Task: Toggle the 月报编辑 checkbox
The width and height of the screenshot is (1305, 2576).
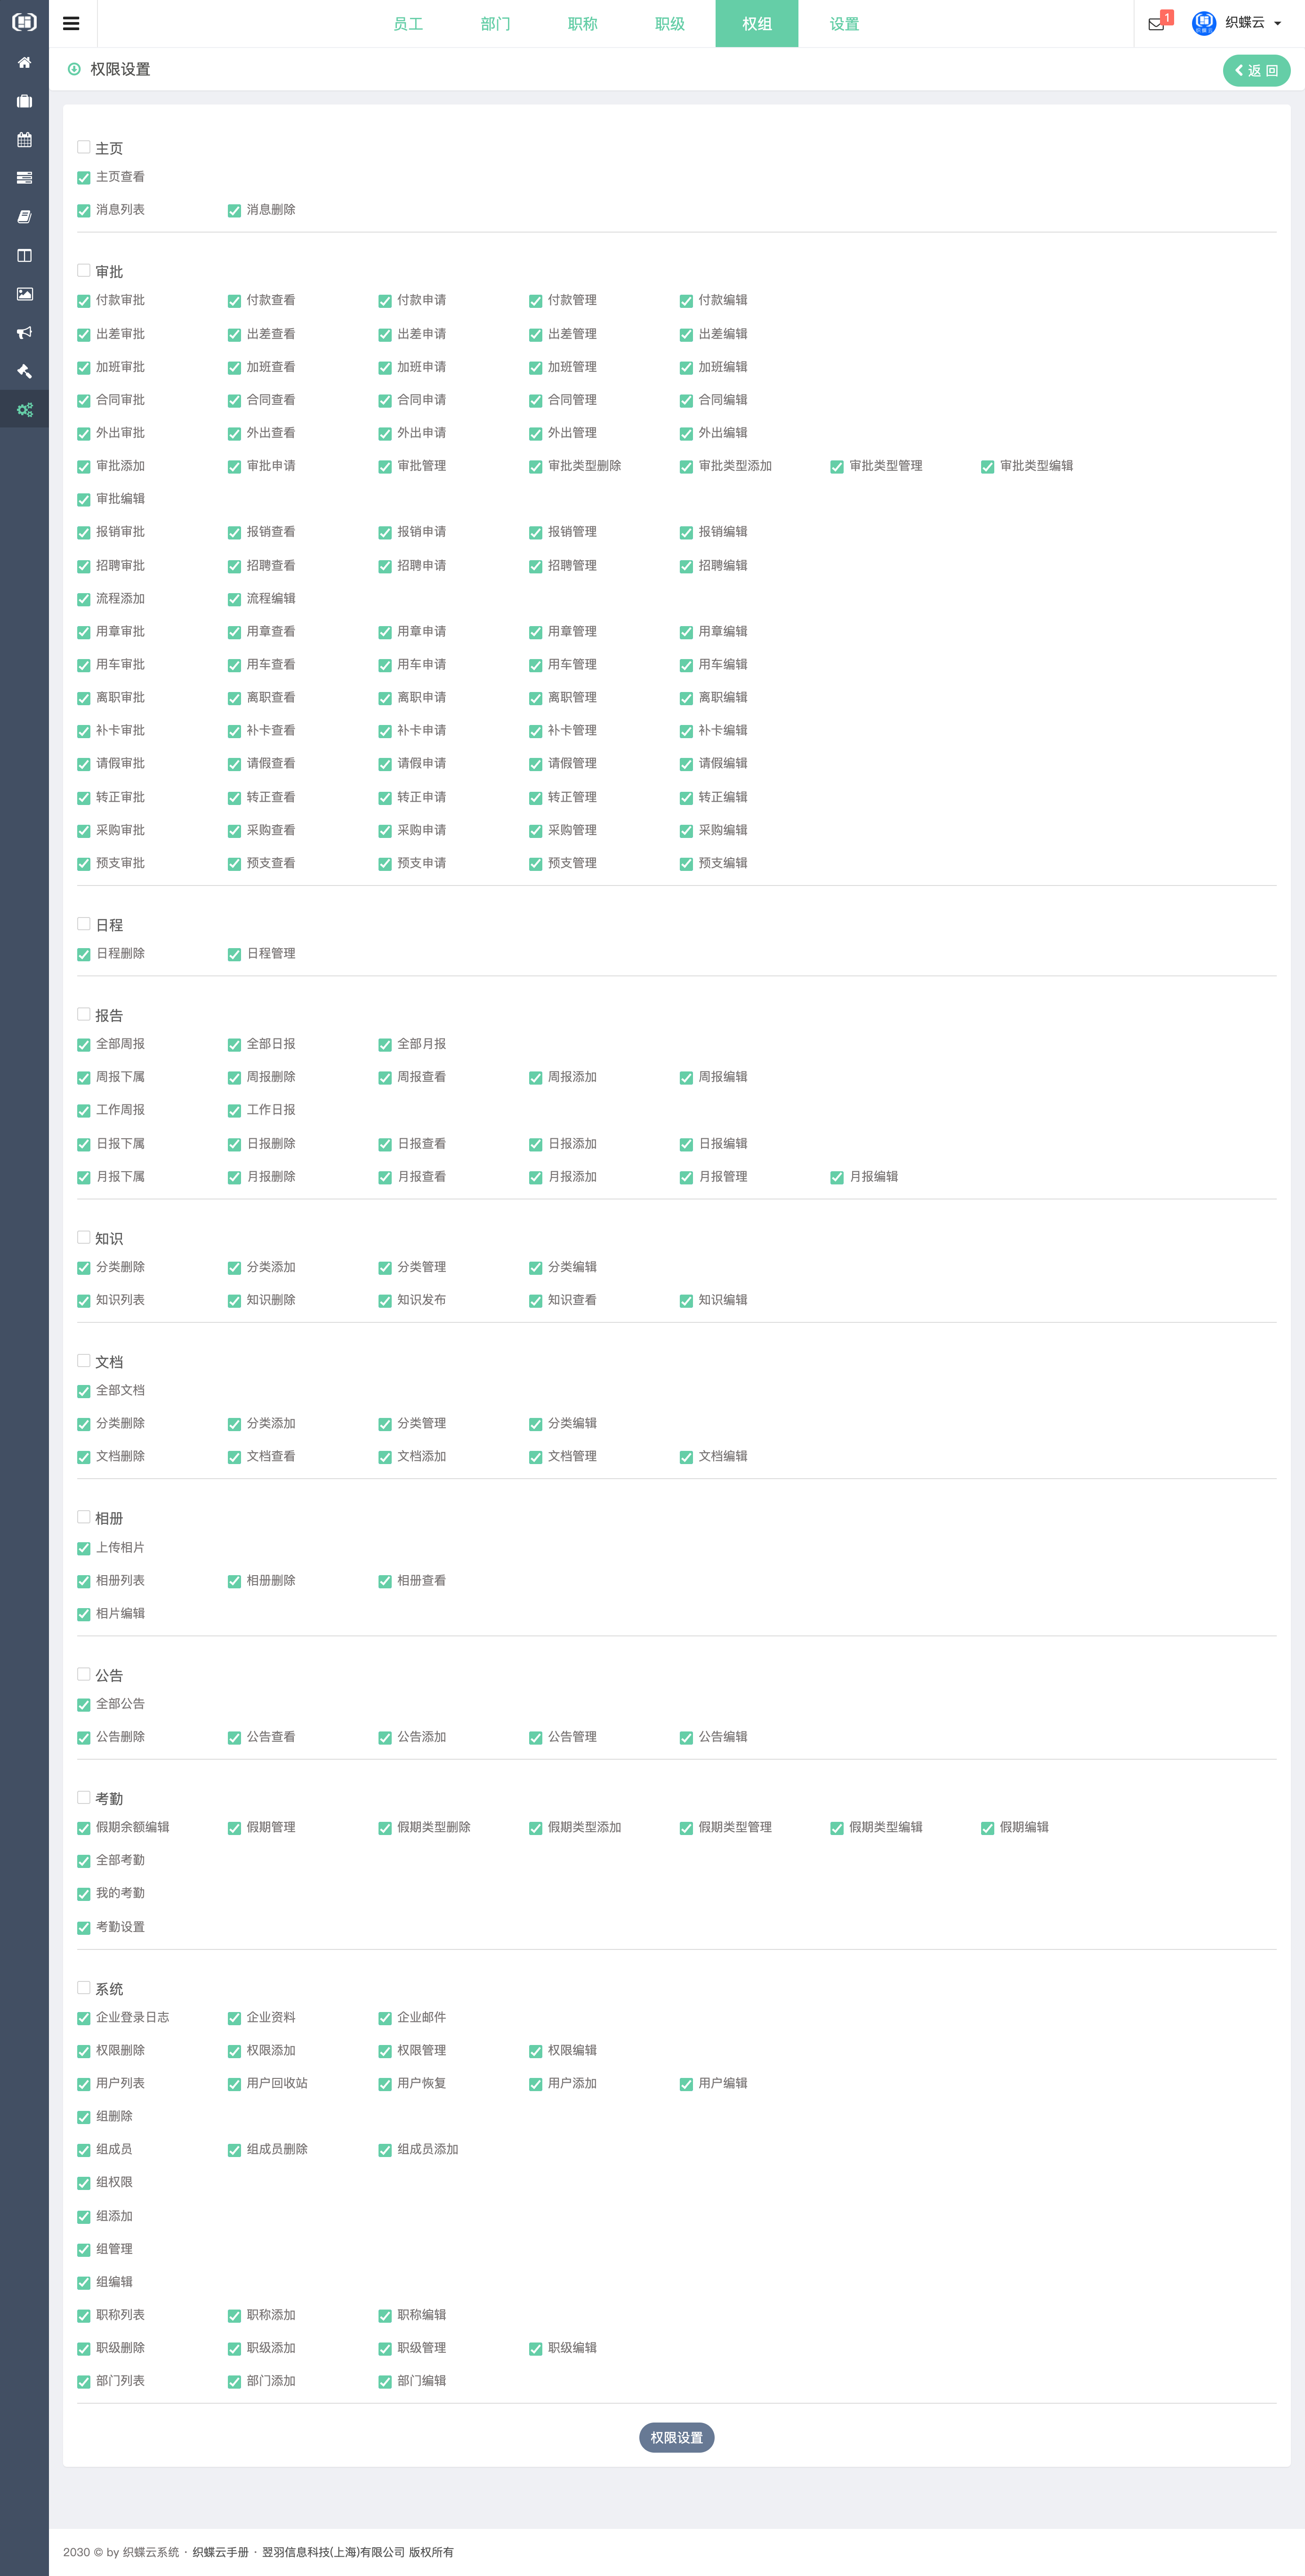Action: coord(837,1178)
